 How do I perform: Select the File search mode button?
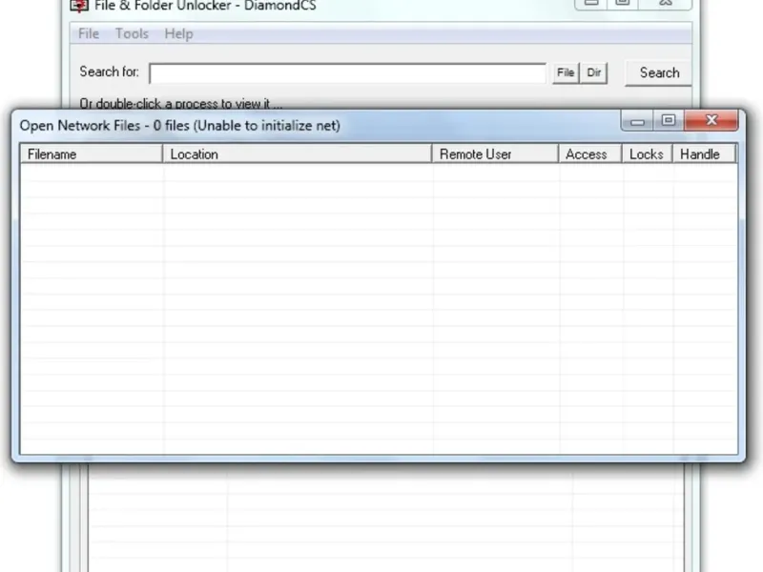point(566,73)
